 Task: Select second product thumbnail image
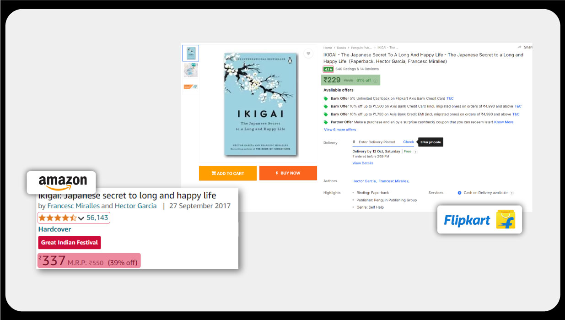(191, 70)
